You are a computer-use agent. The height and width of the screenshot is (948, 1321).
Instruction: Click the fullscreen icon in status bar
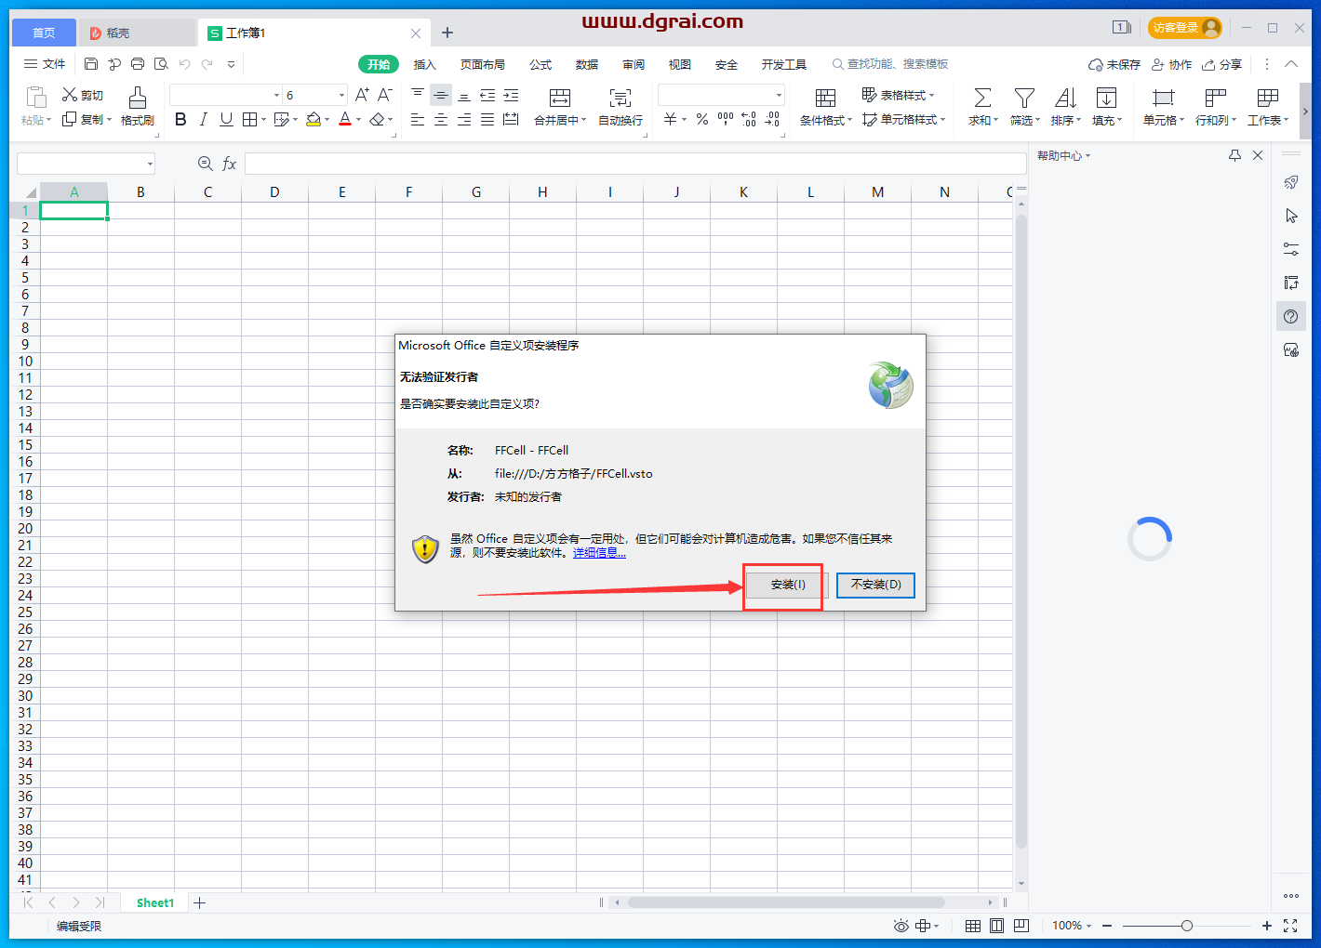click(1290, 926)
